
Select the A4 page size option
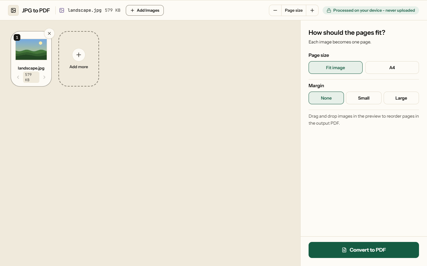392,68
